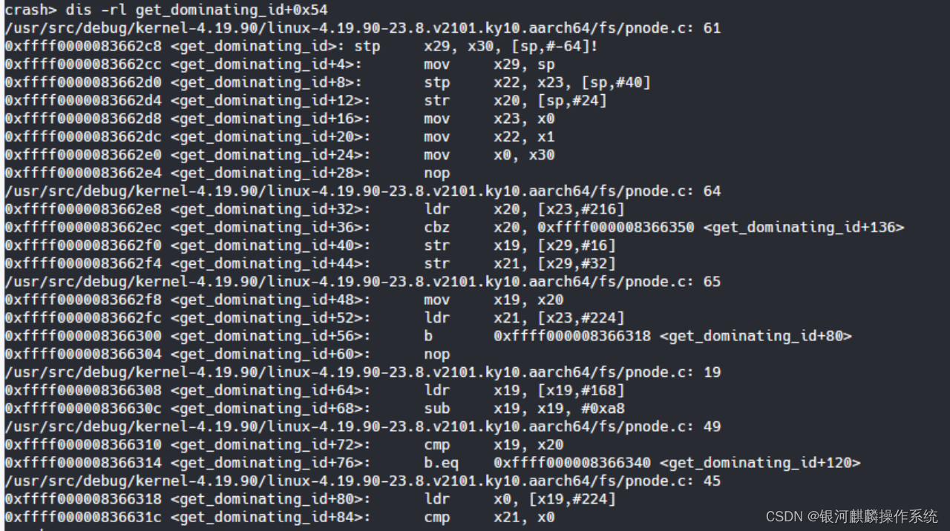Screen dimensions: 950x531
Task: Click the cmp x21, x0 instruction
Action: [490, 518]
